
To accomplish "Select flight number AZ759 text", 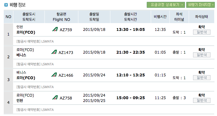I will pyautogui.click(x=66, y=30).
